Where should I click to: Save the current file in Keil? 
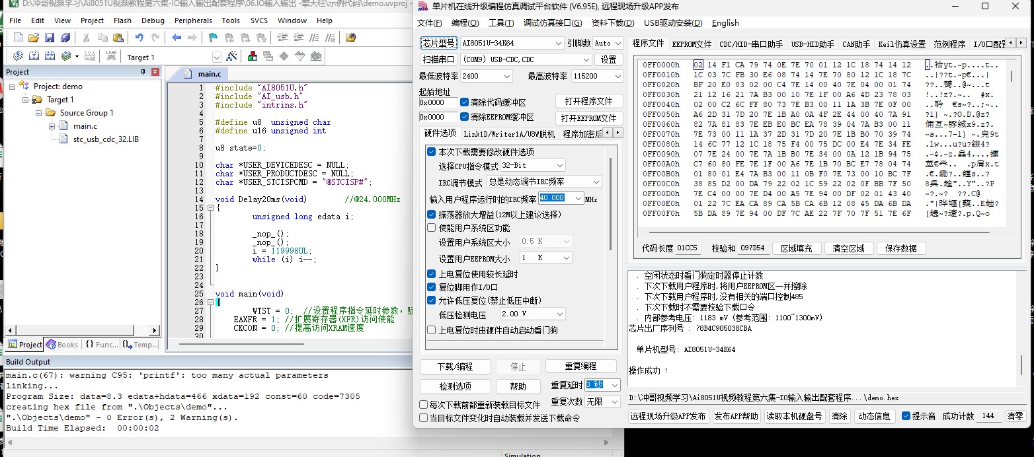click(50, 38)
